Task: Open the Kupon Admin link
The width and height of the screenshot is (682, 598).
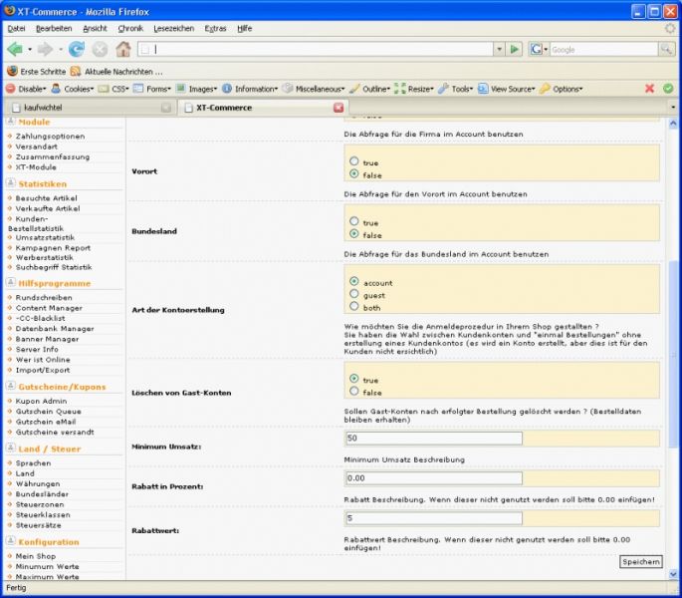Action: tap(42, 401)
